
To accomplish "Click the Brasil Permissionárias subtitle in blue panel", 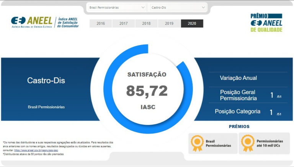I will coord(46,107).
